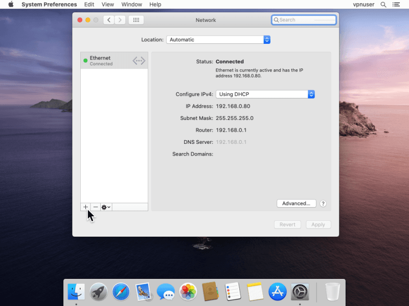The image size is (409, 306).
Task: Open Spotlight search in menu bar
Action: pos(383,5)
